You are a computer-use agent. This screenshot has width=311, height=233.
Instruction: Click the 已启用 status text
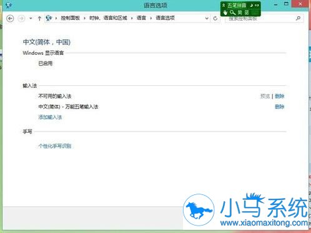[x=46, y=64]
